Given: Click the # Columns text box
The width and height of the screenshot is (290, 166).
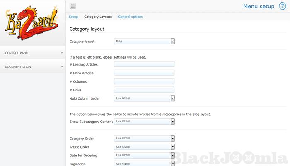Looking at the screenshot, I should click(144, 81).
